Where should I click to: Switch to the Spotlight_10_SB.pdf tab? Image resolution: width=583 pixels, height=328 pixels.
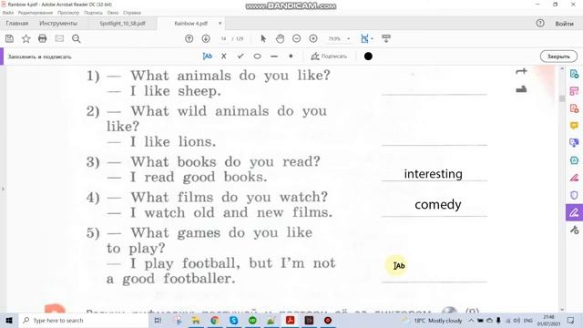[x=122, y=23]
